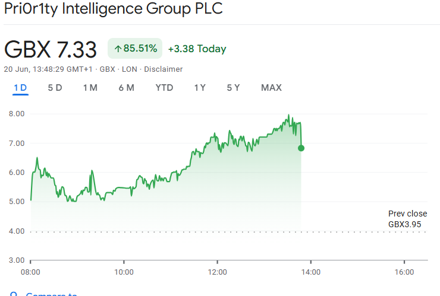Click the GBX 7.33 current price
This screenshot has width=440, height=296.
pyautogui.click(x=51, y=49)
